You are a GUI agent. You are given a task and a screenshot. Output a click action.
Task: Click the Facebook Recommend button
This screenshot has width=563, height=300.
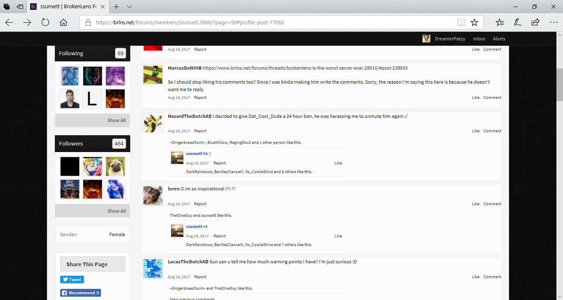coord(81,293)
